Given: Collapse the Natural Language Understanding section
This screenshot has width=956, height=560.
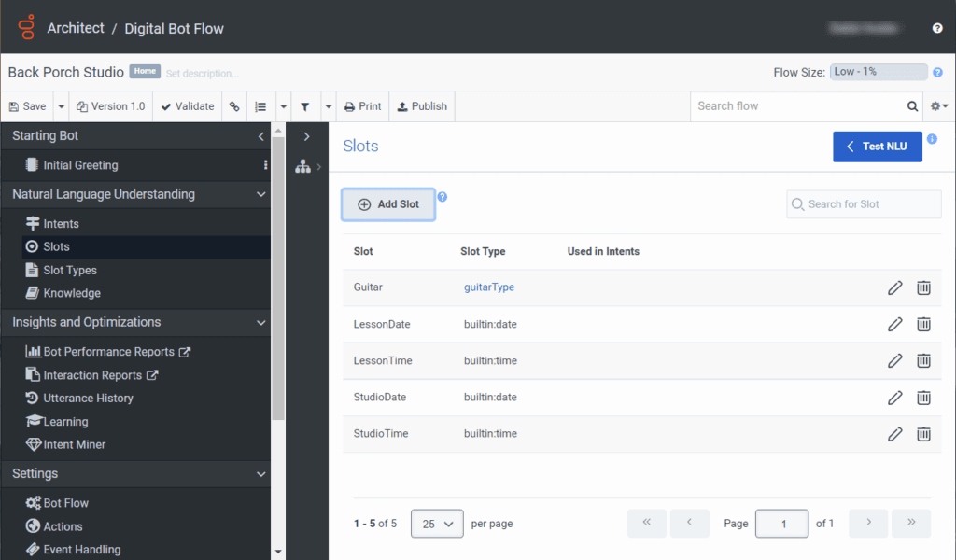Looking at the screenshot, I should tap(260, 195).
